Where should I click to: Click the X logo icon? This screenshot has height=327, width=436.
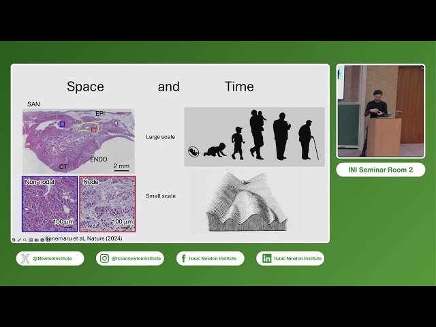click(25, 259)
